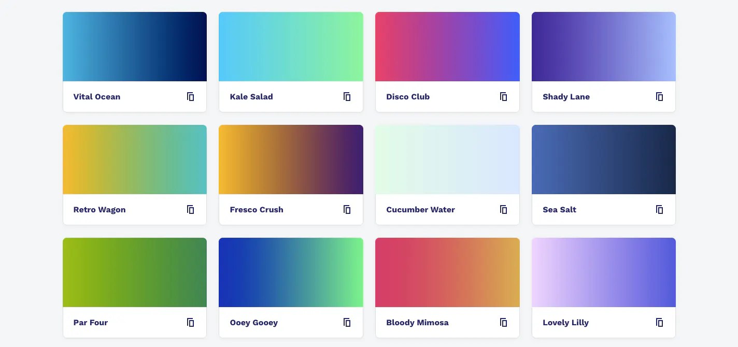Copy the Shady Lane gradient code
Viewport: 738px width, 347px height.
point(660,97)
